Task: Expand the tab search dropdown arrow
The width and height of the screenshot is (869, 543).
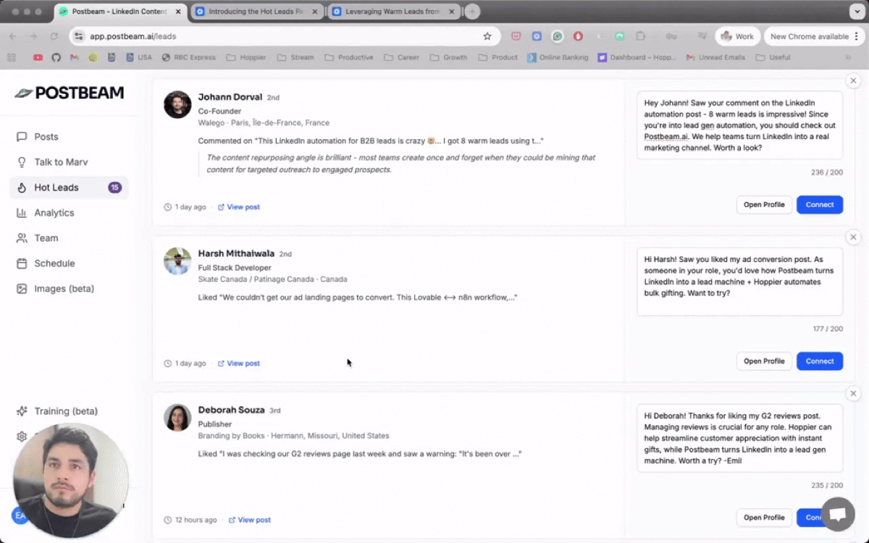Action: coord(855,12)
